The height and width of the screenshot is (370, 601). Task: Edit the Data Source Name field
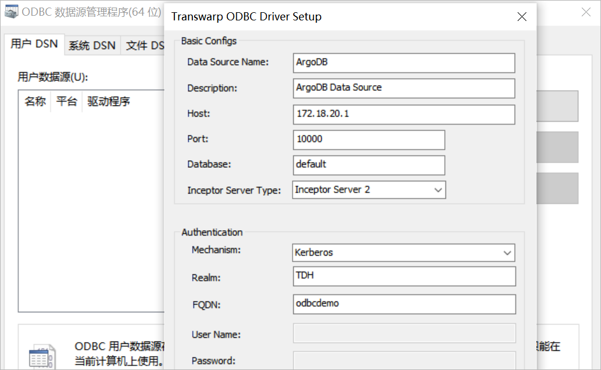(x=404, y=63)
